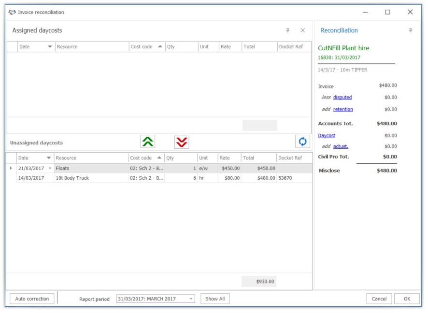Toggle Cost code sort arrow in Unassigned daycosts
Image resolution: width=428 pixels, height=313 pixels.
pos(159,157)
